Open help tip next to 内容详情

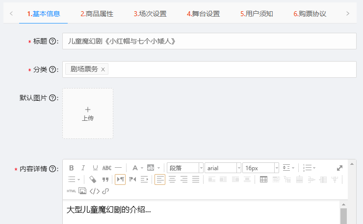[x=53, y=169]
